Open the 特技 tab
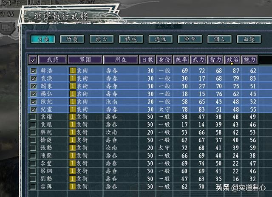The height and width of the screenshot is (197, 272). 131,39
